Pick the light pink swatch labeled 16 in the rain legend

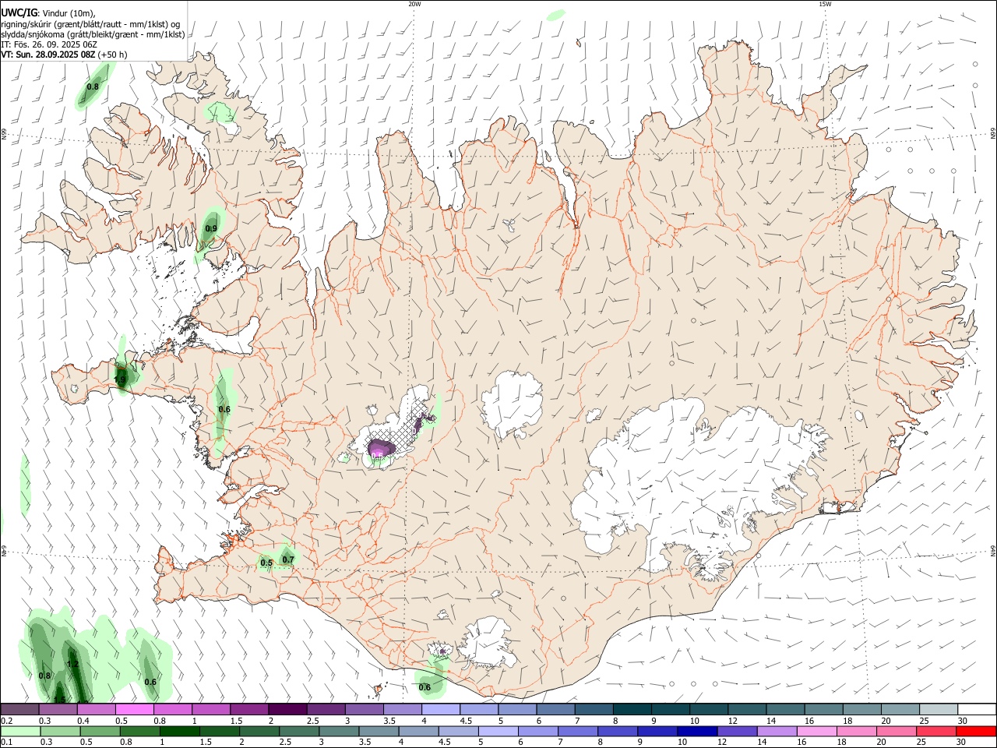point(816,732)
